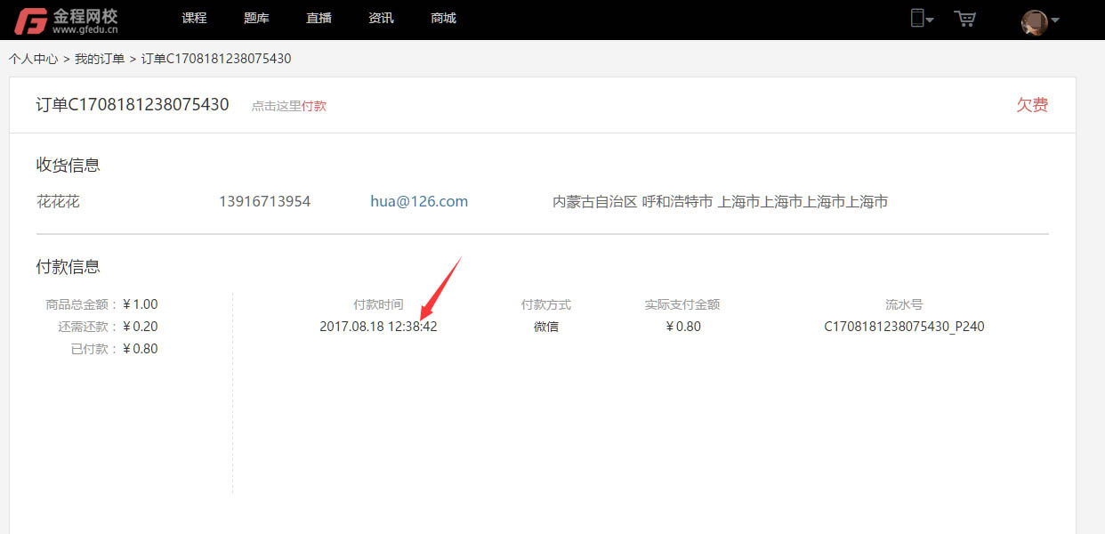This screenshot has width=1105, height=534.
Task: Click the red 欠费 status label
Action: click(x=1032, y=105)
